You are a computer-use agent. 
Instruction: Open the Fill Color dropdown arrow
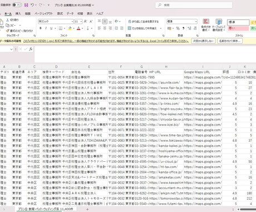[x=73, y=28]
